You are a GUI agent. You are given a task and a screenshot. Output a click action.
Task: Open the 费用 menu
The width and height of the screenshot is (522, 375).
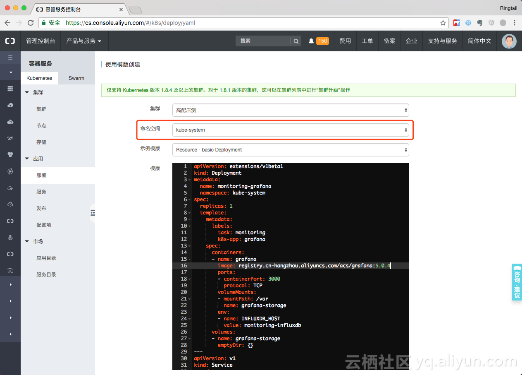click(x=345, y=41)
